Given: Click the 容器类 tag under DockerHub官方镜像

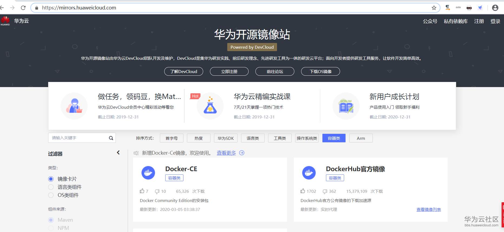Looking at the screenshot, I should (335, 178).
